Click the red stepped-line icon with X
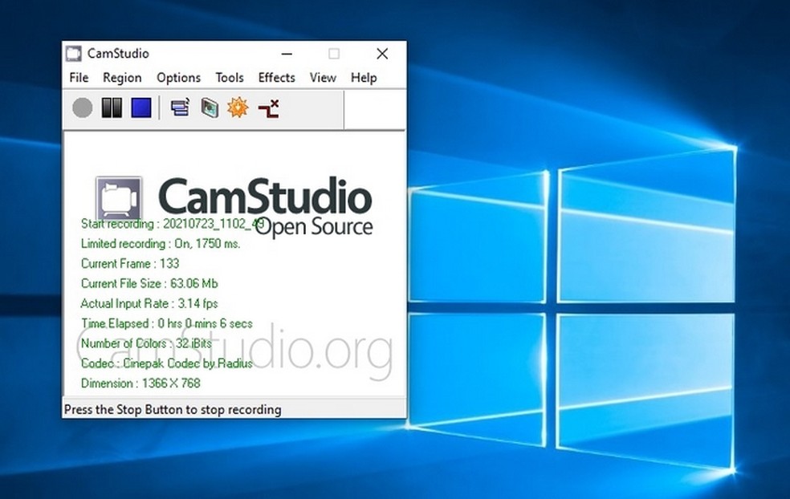The height and width of the screenshot is (499, 790). point(269,108)
